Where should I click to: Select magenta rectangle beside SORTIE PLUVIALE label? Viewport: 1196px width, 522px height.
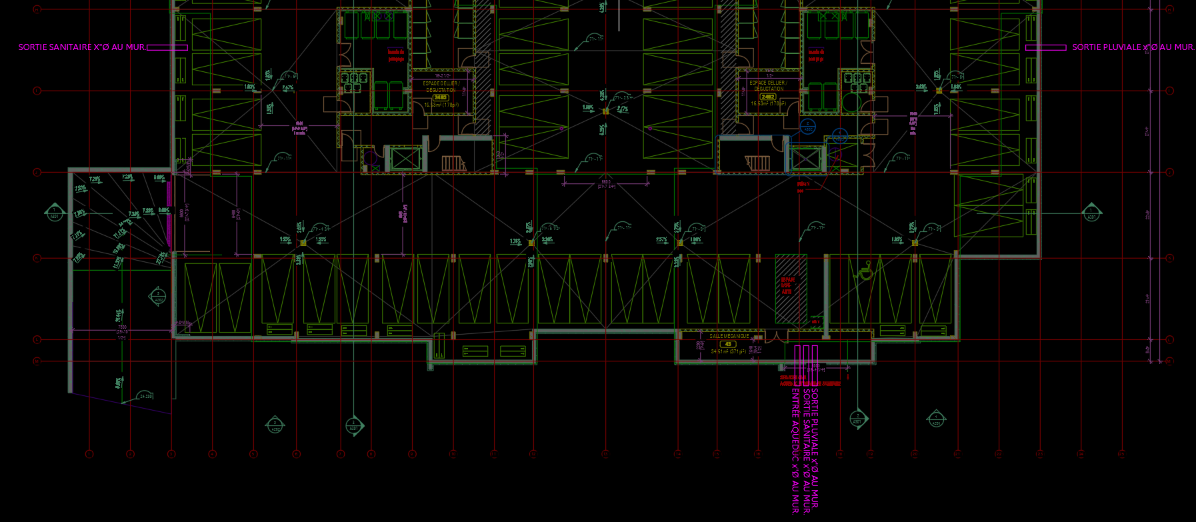(x=1045, y=47)
